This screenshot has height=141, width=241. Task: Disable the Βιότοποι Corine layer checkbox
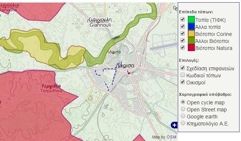click(x=183, y=33)
